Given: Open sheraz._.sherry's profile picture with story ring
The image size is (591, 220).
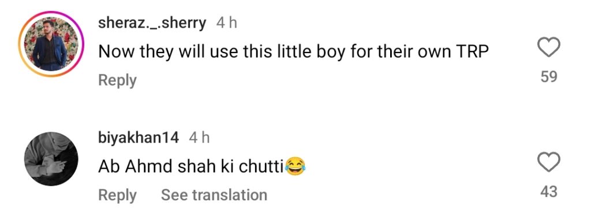Looking at the screenshot, I should click(x=51, y=44).
